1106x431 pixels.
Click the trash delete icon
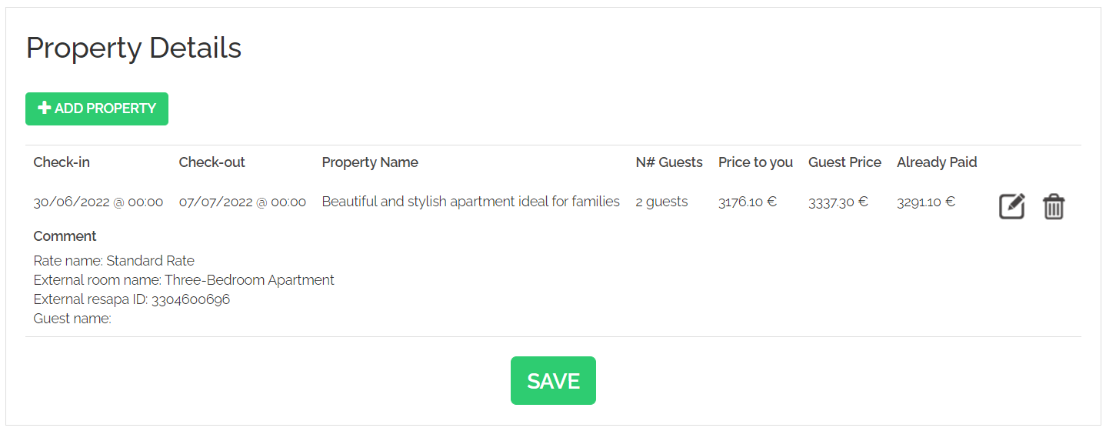click(x=1053, y=206)
